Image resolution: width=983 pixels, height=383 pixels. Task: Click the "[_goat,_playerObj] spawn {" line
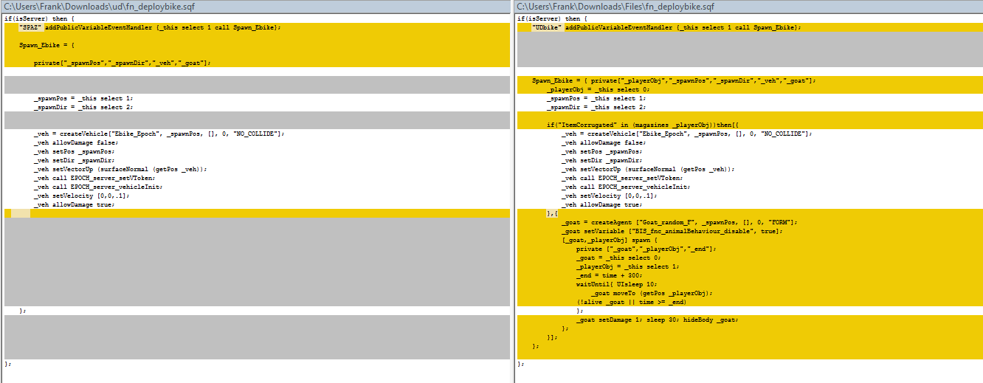[610, 240]
